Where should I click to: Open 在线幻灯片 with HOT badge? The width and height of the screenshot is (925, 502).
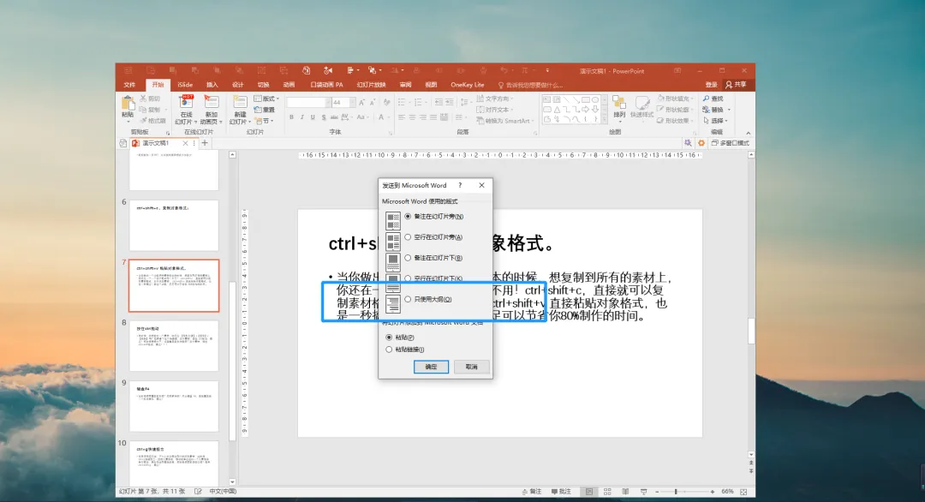[x=187, y=109]
